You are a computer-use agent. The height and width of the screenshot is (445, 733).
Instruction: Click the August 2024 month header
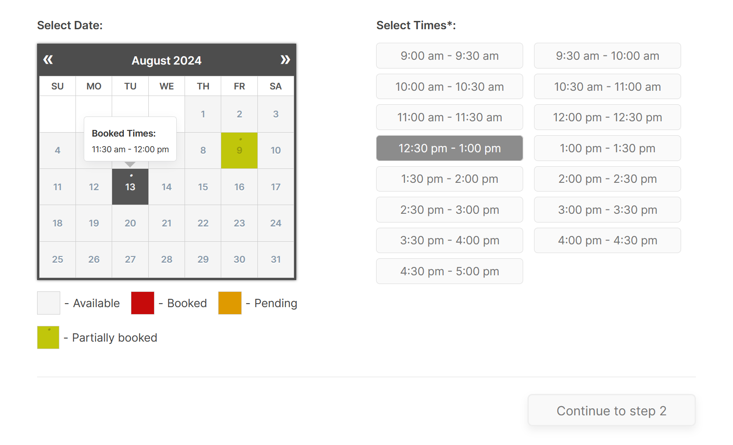pyautogui.click(x=167, y=60)
